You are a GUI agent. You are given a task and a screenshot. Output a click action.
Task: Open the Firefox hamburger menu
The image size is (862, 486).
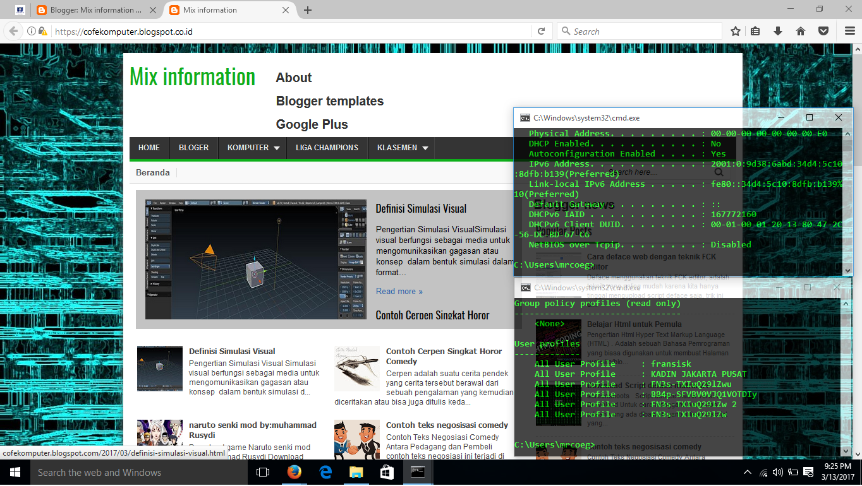pyautogui.click(x=850, y=31)
